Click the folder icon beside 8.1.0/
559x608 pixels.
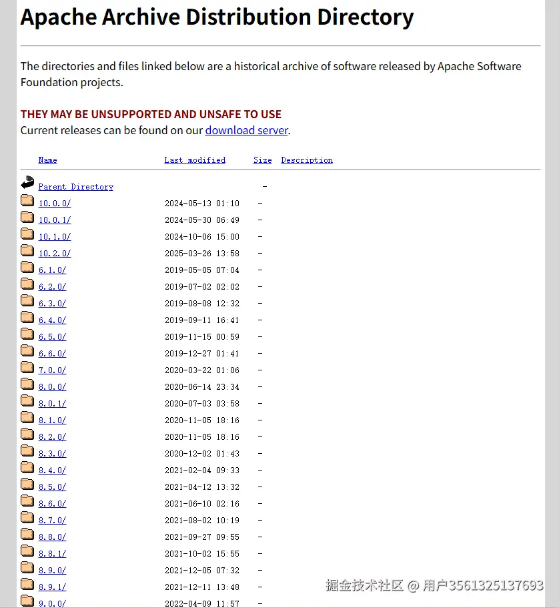[x=27, y=417]
